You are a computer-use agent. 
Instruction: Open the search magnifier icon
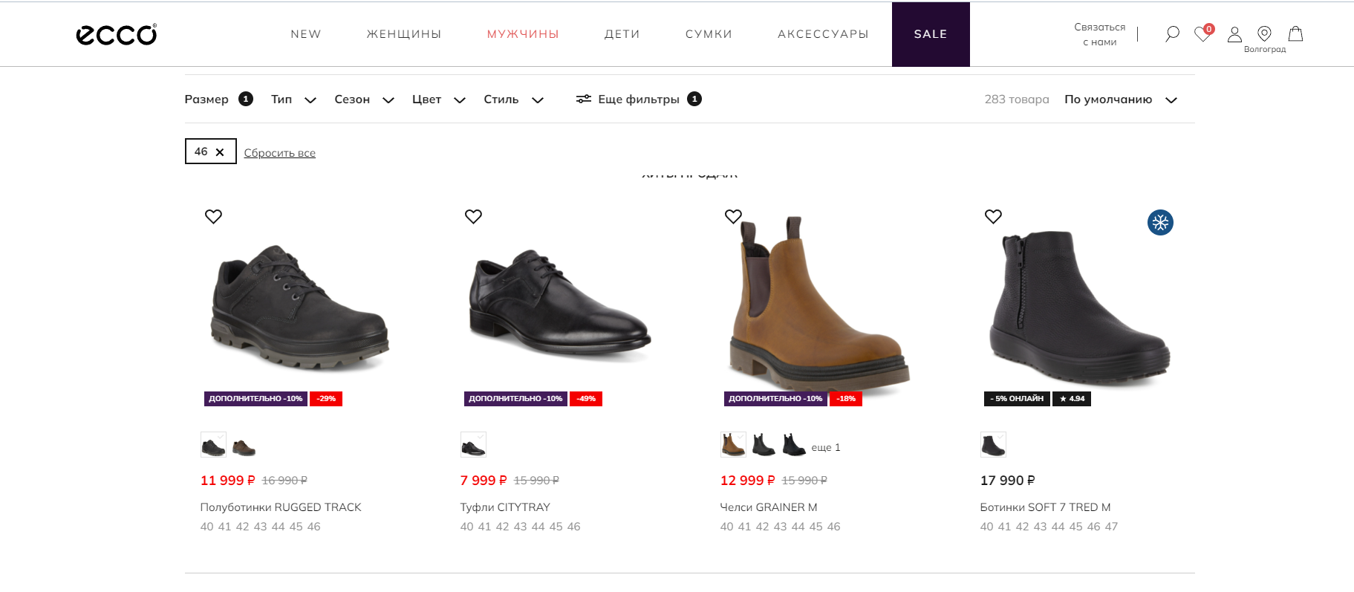point(1172,34)
